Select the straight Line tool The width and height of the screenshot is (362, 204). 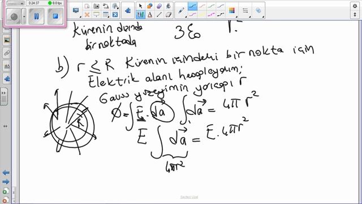159,15
